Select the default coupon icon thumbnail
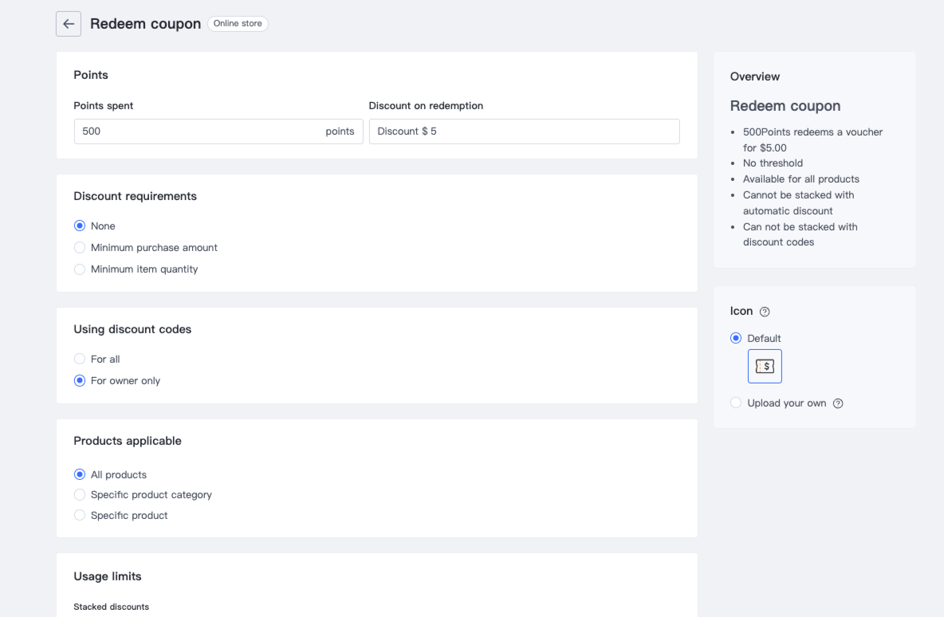The height and width of the screenshot is (617, 944). point(765,367)
